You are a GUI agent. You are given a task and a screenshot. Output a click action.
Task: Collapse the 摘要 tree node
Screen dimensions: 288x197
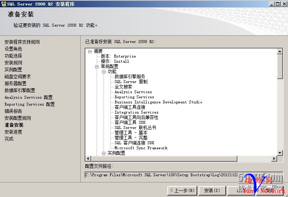(x=90, y=51)
